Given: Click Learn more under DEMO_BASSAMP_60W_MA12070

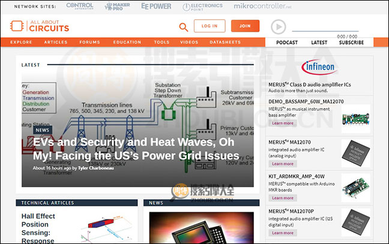Looking at the screenshot, I should tap(283, 123).
